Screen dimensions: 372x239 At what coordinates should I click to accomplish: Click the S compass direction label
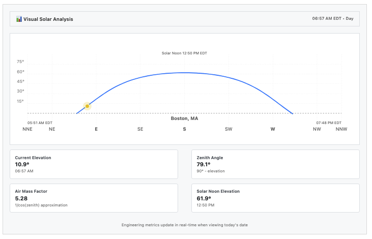[x=184, y=129]
